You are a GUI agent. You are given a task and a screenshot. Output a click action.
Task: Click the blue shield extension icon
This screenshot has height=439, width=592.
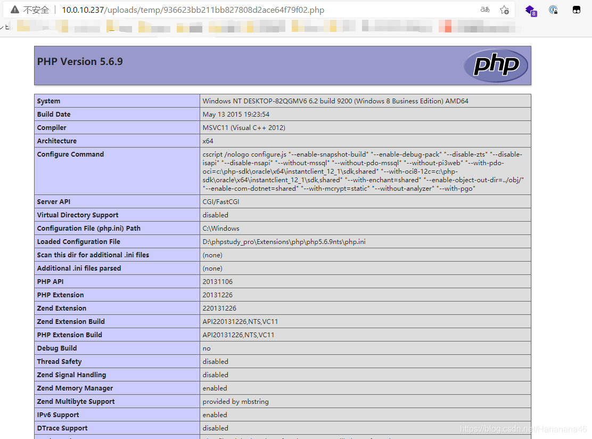(553, 10)
